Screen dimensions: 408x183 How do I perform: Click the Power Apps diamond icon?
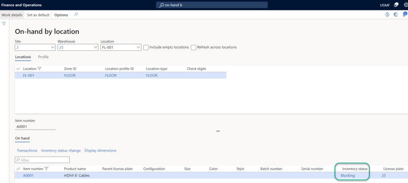click(387, 15)
